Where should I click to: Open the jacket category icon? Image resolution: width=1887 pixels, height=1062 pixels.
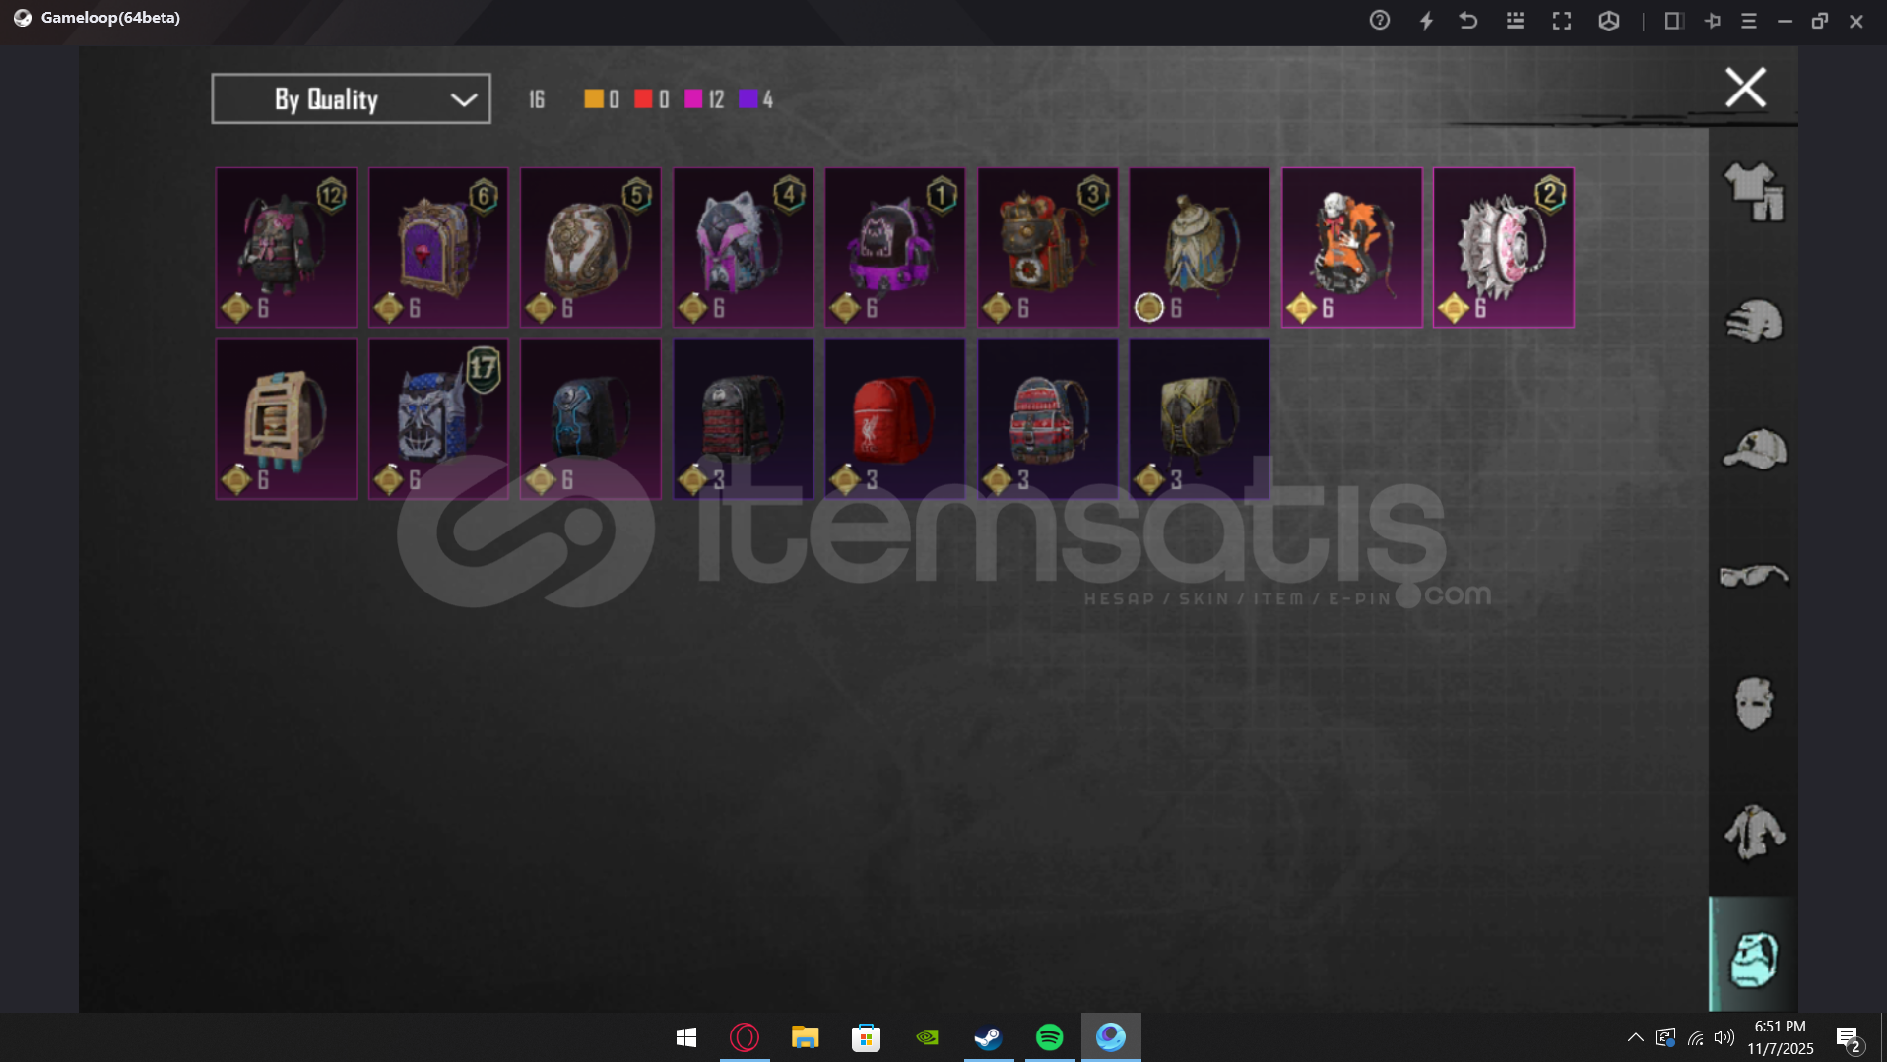pyautogui.click(x=1753, y=832)
